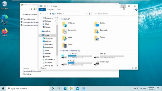162x91 pixels.
Task: Click navigation pane scrollbar down arrow
Action: click(57, 66)
